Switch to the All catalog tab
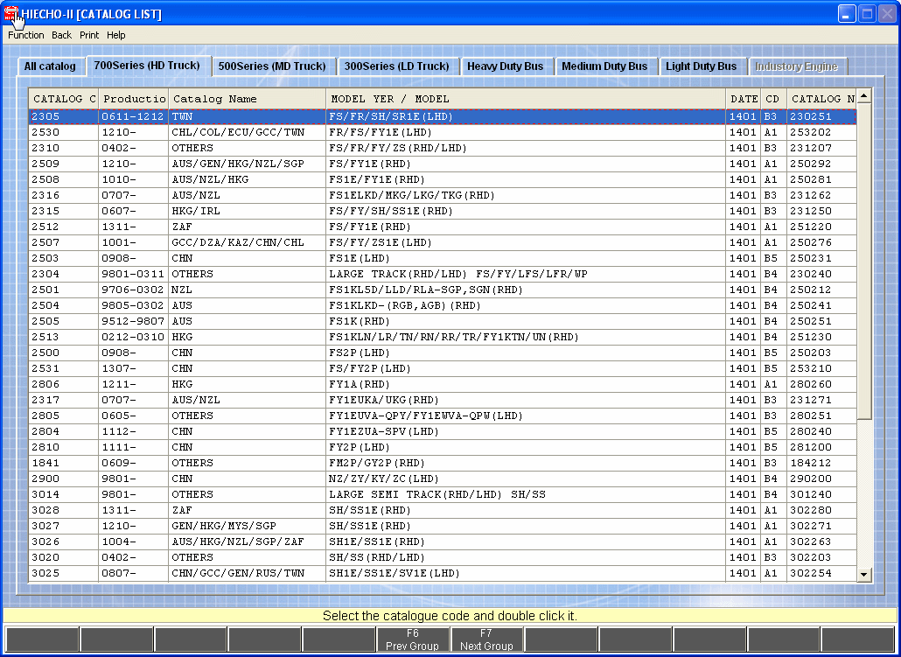Viewport: 901px width, 657px height. coord(50,66)
